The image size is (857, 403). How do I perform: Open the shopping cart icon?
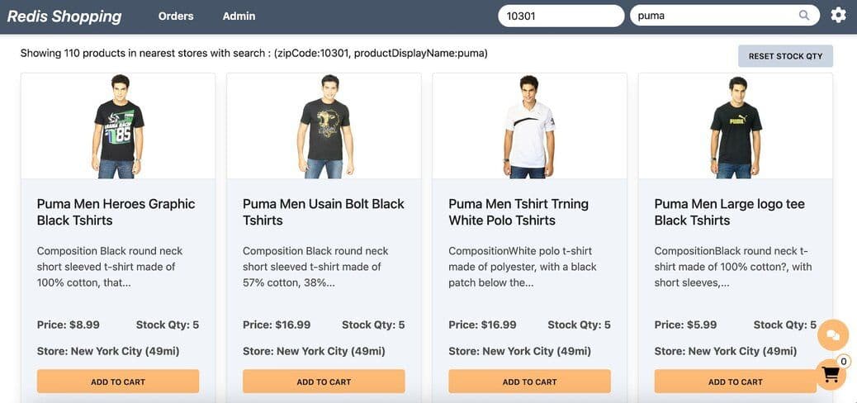tap(831, 374)
